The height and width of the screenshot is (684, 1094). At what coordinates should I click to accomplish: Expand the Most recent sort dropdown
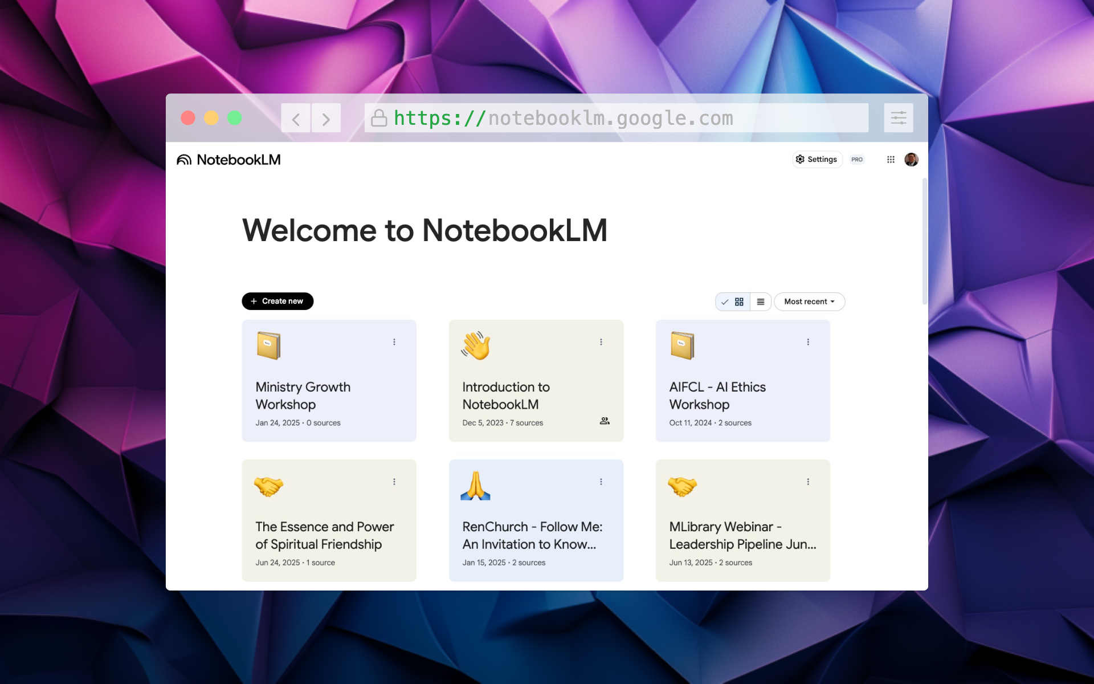[x=809, y=302]
